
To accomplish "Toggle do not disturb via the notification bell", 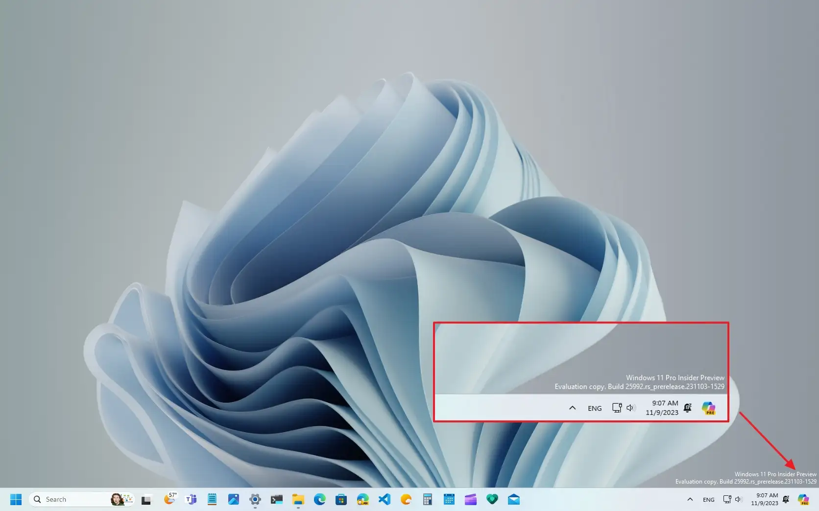I will (786, 499).
